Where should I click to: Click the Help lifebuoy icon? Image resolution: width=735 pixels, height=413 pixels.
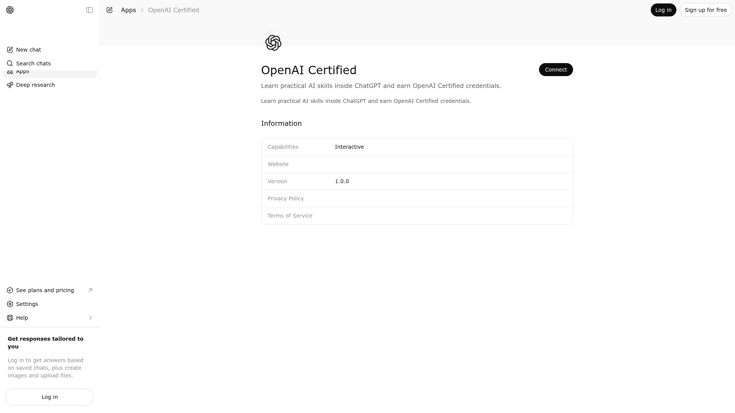click(10, 318)
